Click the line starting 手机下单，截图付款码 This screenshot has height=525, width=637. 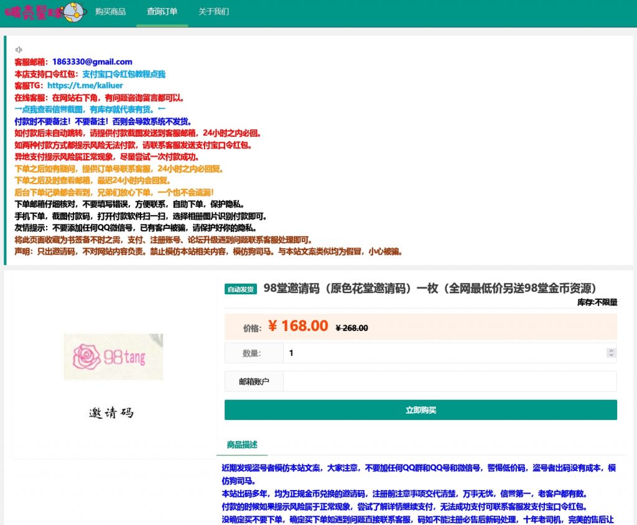tap(141, 216)
